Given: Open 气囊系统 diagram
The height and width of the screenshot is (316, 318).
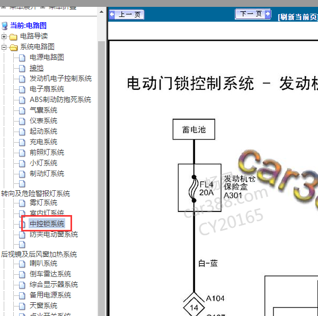Looking at the screenshot, I should 43,110.
